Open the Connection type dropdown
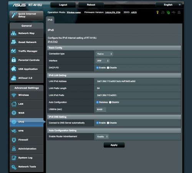 pos(104,54)
